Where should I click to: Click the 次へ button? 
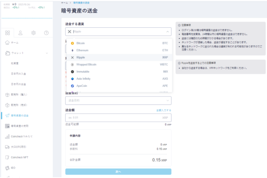pos(118,172)
